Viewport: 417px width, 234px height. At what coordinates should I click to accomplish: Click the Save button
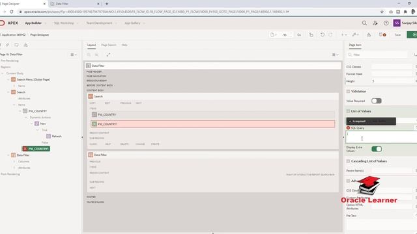point(397,34)
